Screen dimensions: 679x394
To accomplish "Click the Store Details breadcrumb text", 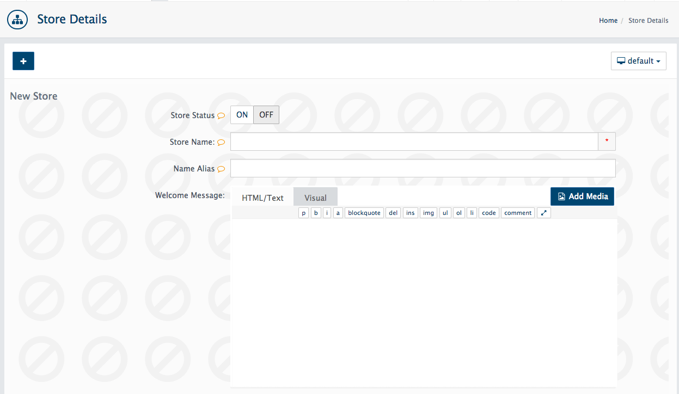I will [649, 20].
